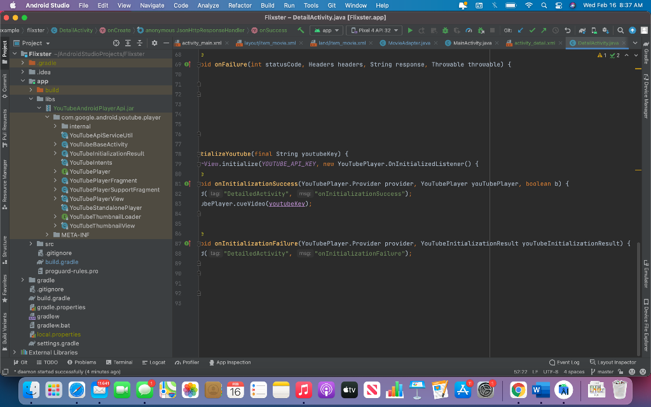Click Expand All in Project panel
This screenshot has height=407, width=651.
[x=128, y=43]
